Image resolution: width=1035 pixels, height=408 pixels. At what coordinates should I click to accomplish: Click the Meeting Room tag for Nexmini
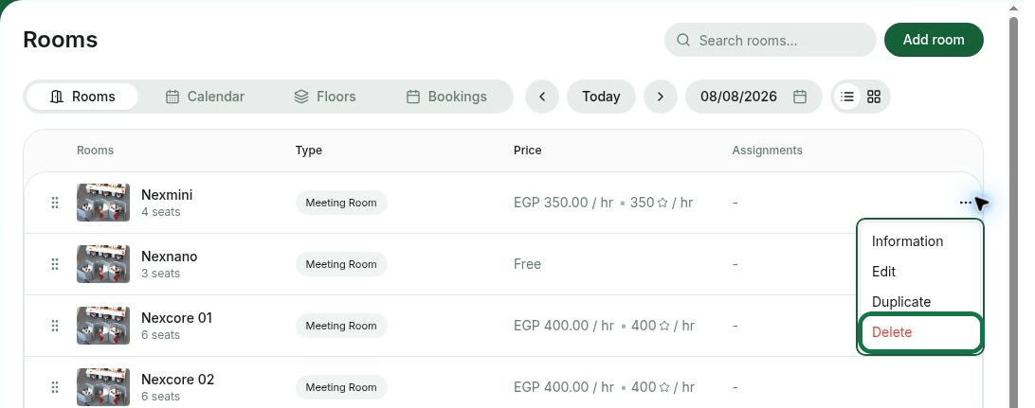click(341, 203)
